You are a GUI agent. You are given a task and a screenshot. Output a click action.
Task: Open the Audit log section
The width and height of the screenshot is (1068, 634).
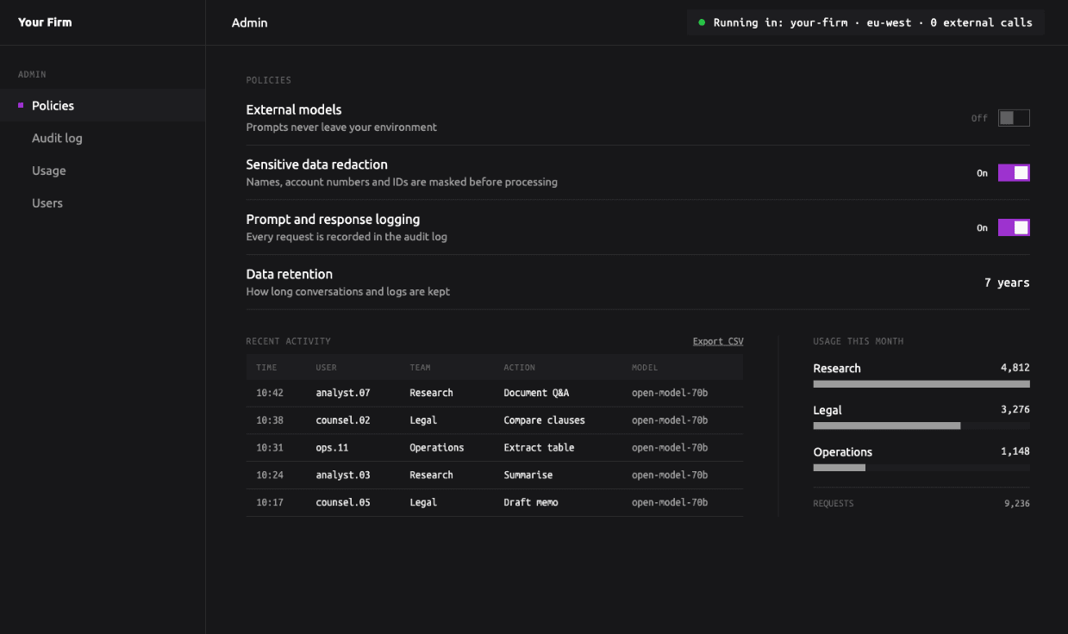(x=103, y=138)
